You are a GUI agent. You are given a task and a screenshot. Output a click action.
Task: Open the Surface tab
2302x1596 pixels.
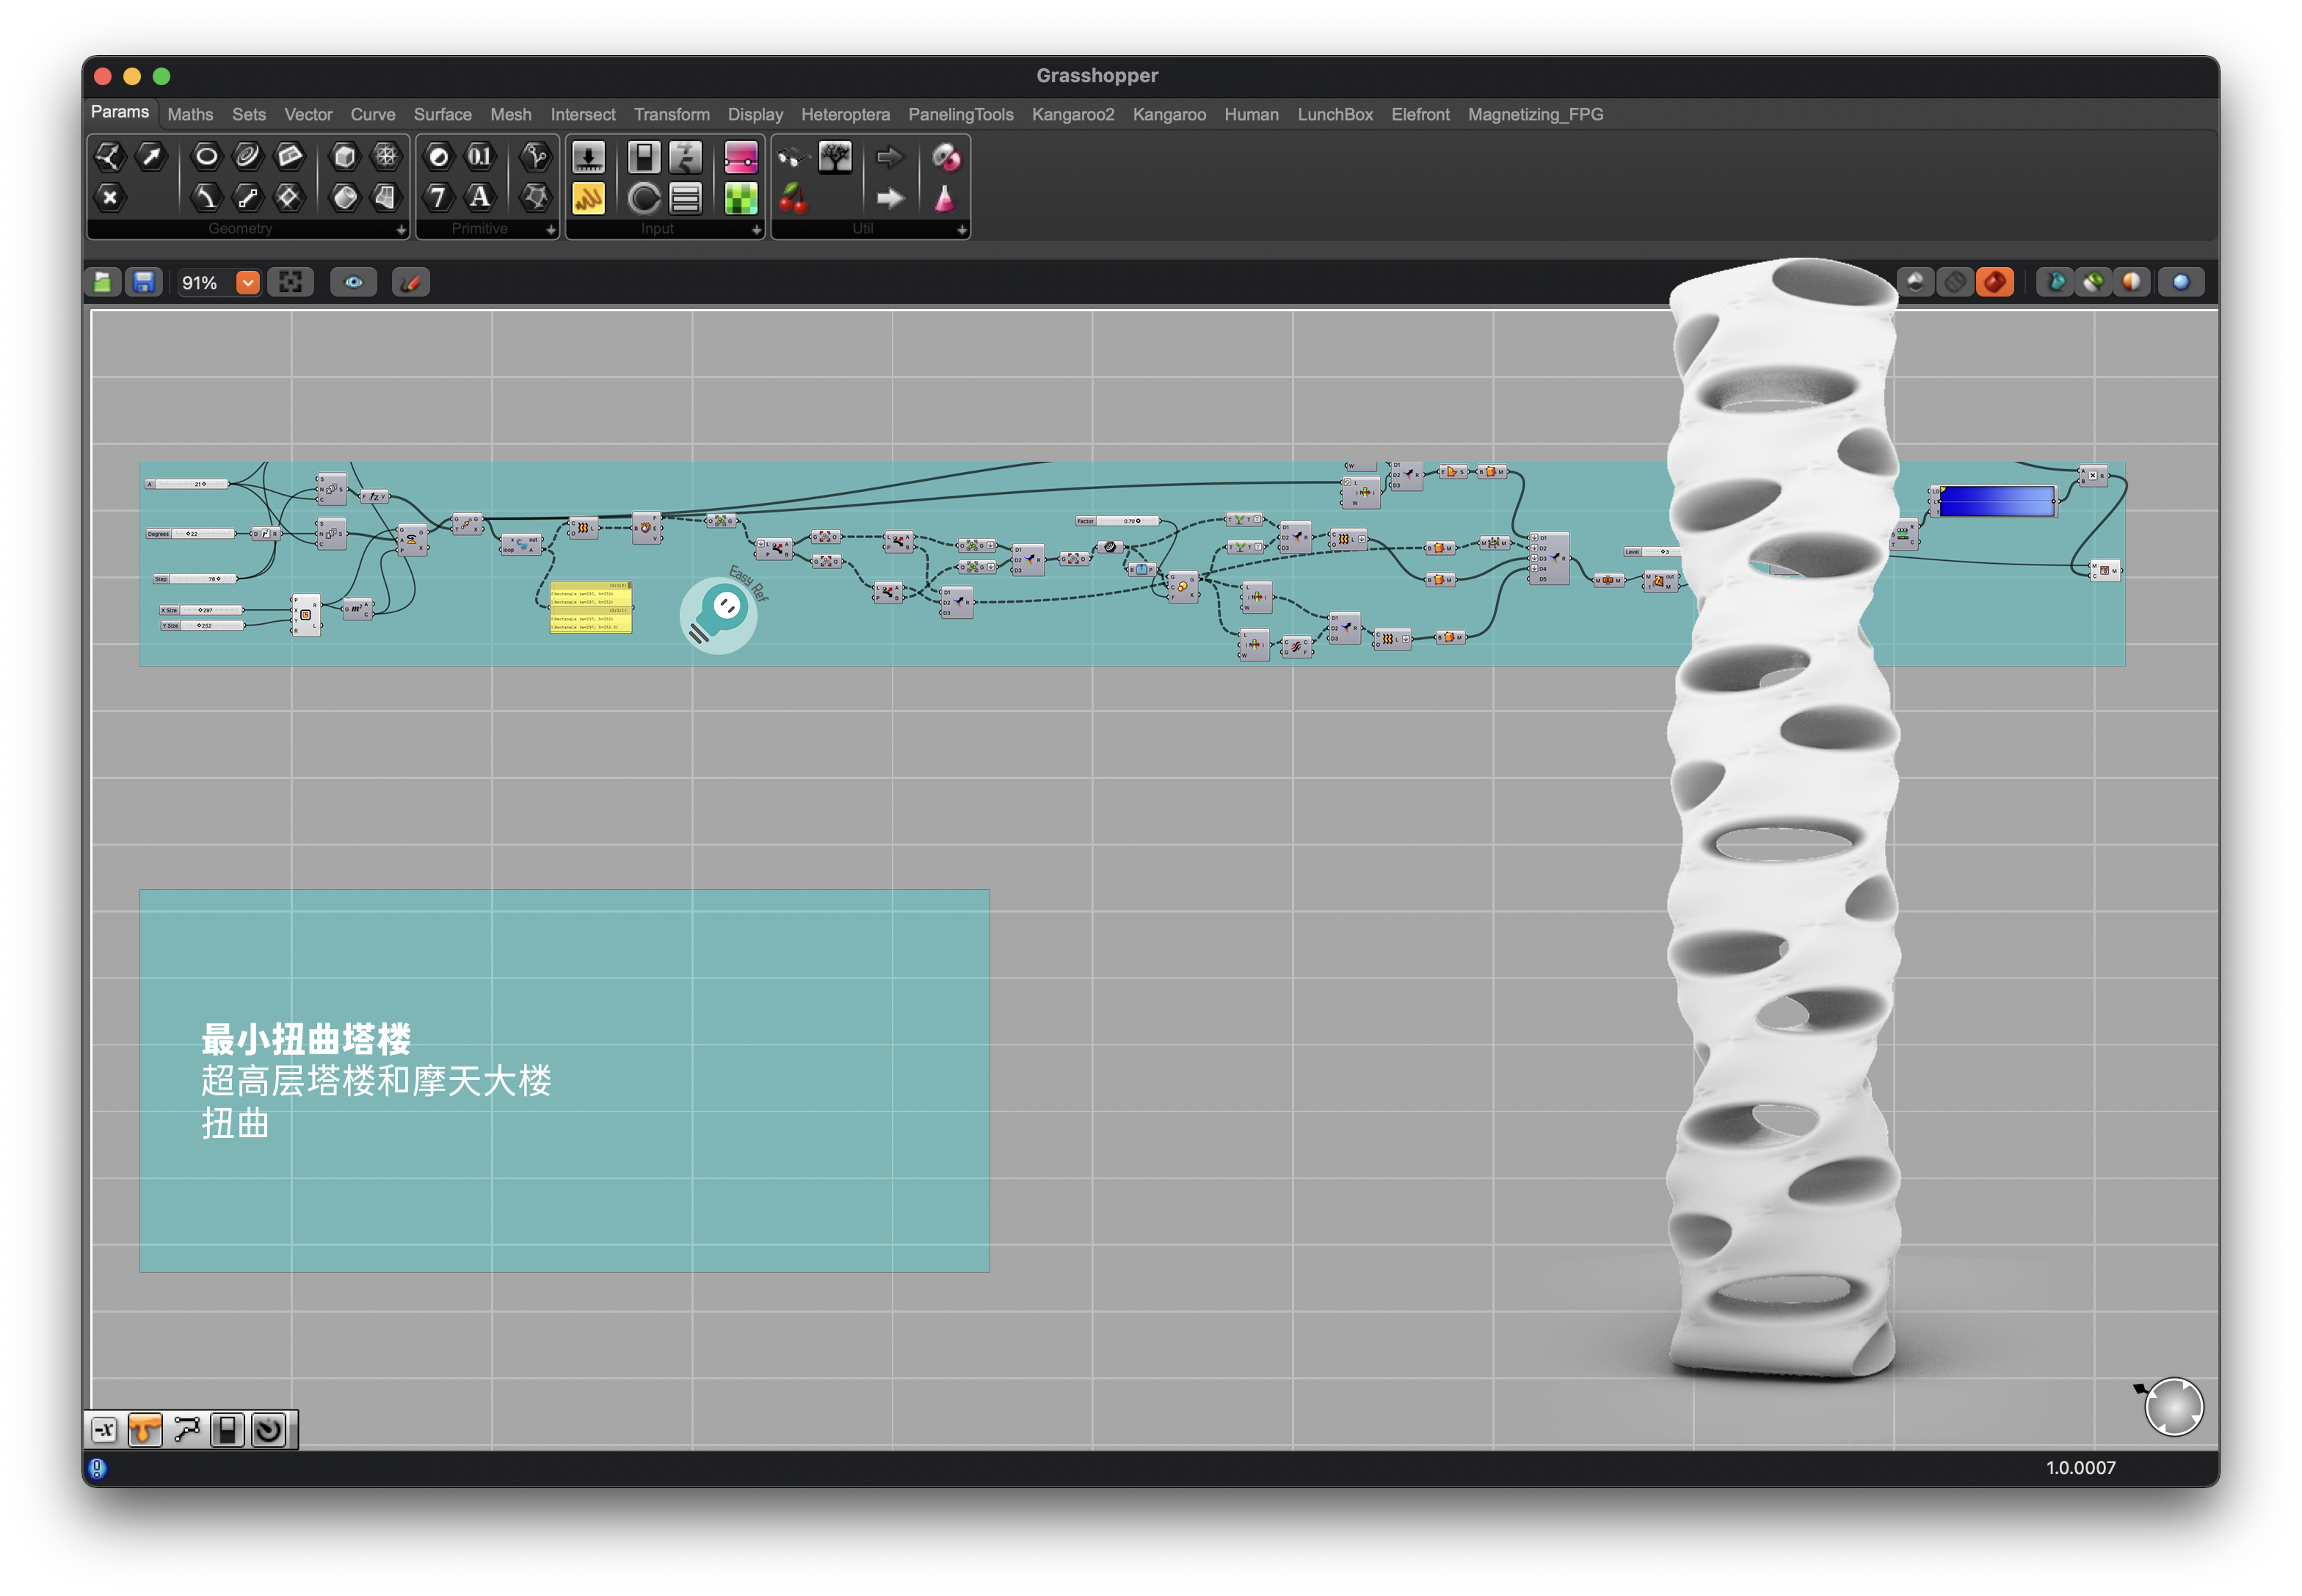(442, 114)
